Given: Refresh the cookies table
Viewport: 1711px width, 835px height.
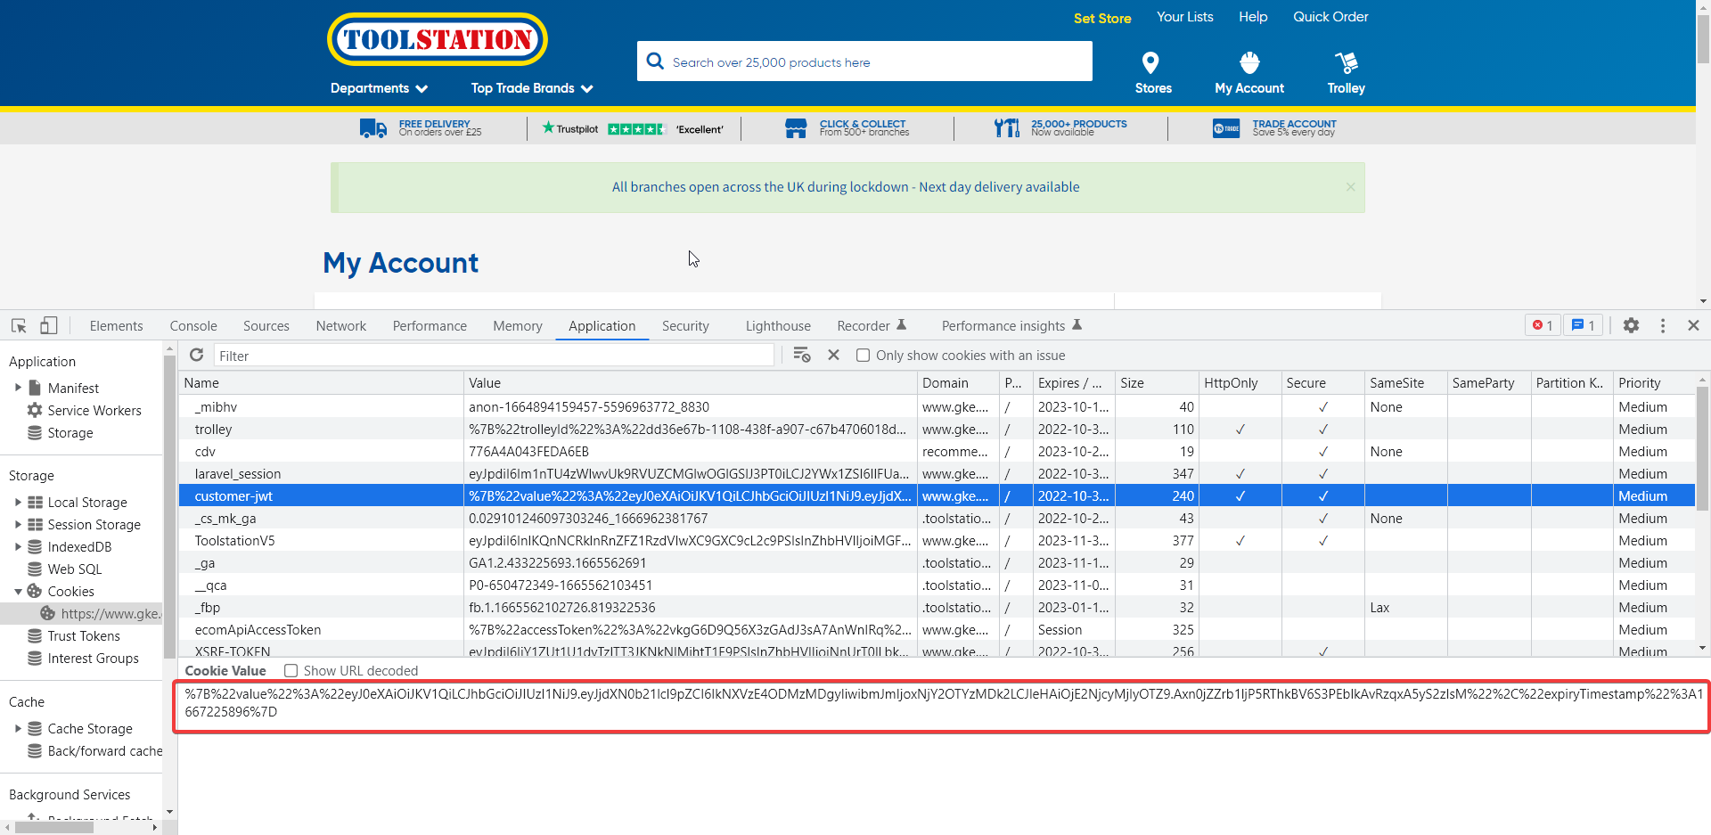Looking at the screenshot, I should pyautogui.click(x=197, y=355).
